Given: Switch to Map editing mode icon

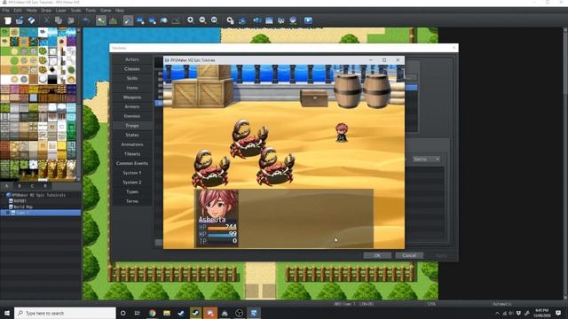Looking at the screenshot, I should tap(101, 20).
